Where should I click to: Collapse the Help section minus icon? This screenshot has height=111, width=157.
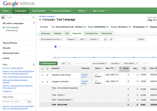click(34, 65)
